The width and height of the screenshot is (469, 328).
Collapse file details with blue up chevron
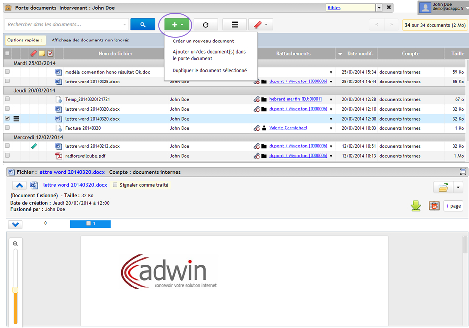click(x=19, y=185)
